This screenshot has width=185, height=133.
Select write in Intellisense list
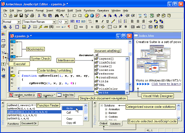(x=110, y=93)
